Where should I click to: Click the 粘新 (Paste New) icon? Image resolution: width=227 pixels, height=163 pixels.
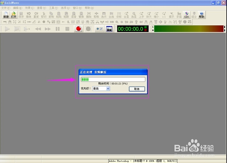(x=66, y=15)
